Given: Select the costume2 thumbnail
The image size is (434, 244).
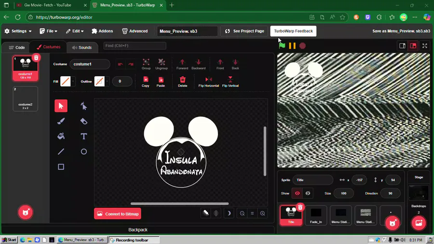Looking at the screenshot, I should [25, 99].
